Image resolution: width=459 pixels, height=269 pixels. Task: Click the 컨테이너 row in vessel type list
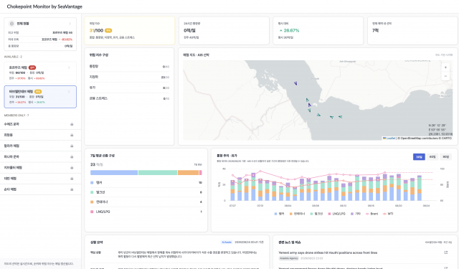[x=146, y=202]
